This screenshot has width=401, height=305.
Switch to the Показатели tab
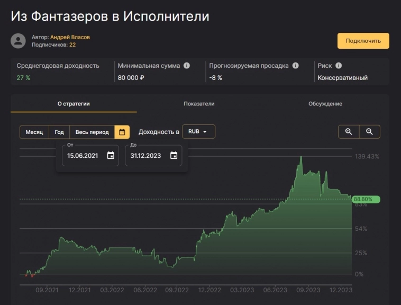coord(199,104)
